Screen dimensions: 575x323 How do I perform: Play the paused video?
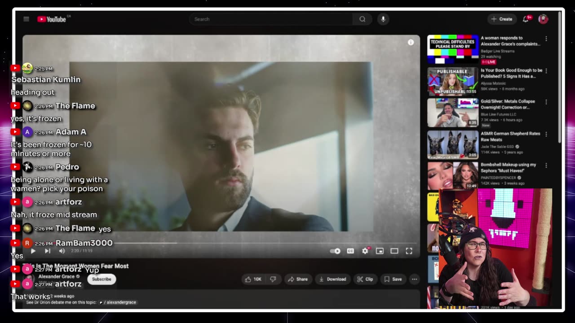33,251
